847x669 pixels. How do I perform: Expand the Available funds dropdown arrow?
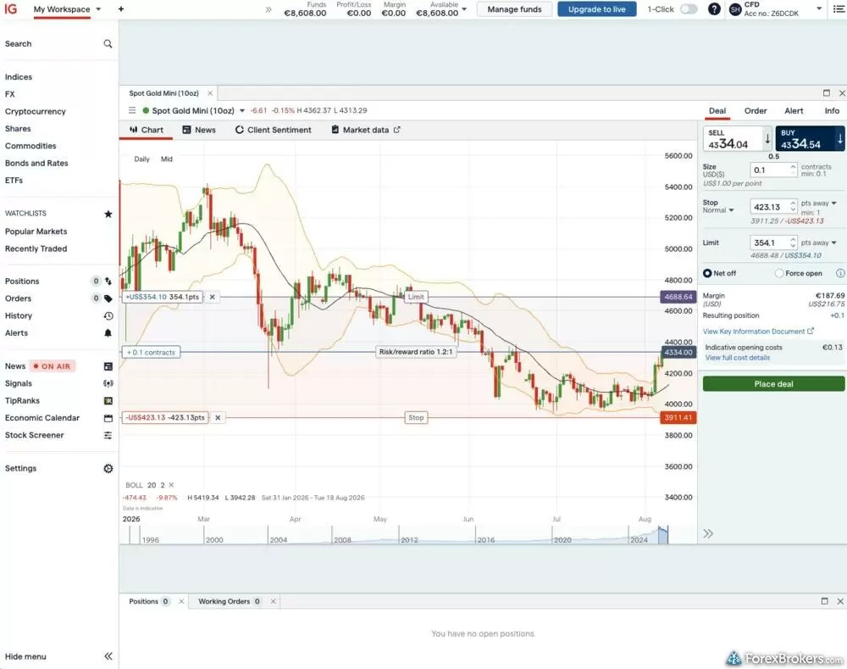click(464, 9)
